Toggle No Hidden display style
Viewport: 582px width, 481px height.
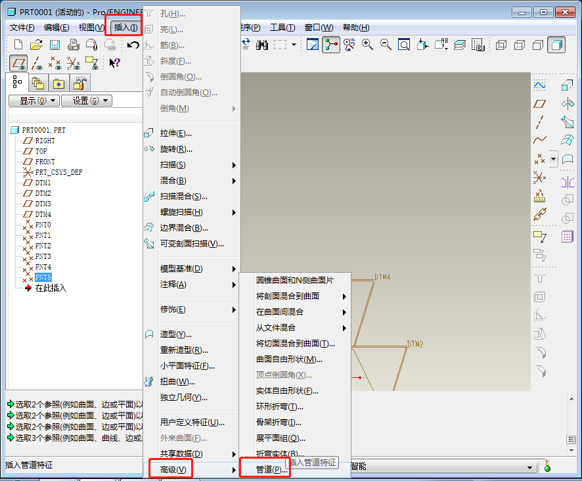538,45
